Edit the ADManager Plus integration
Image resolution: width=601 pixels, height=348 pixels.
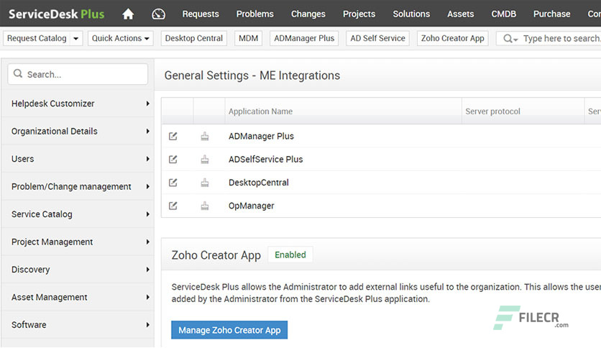click(173, 136)
